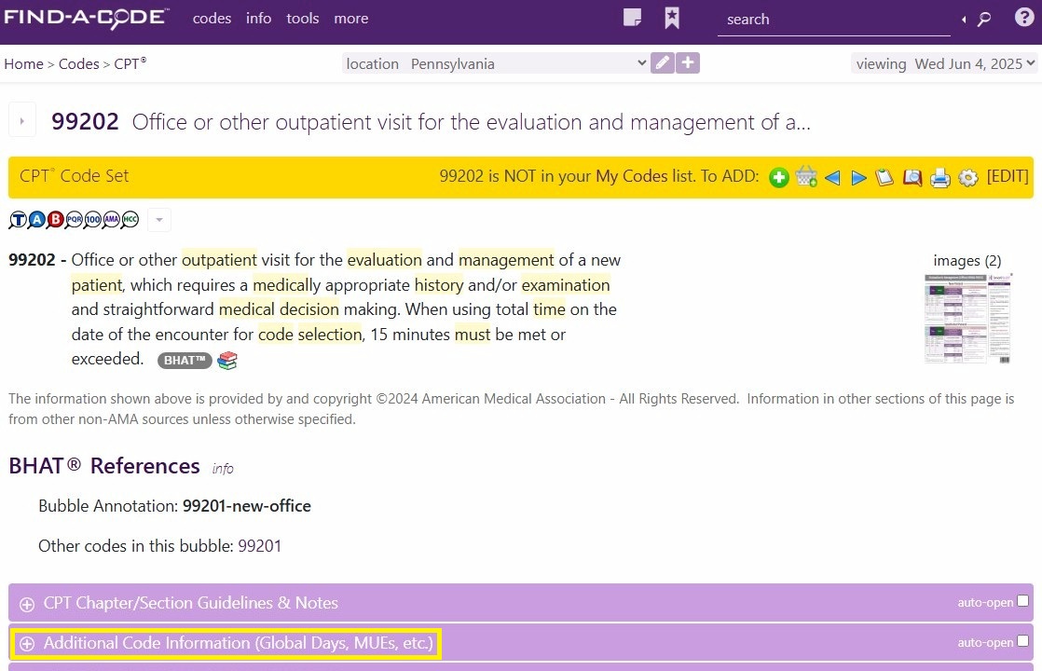This screenshot has width=1042, height=671.
Task: Click the T bubble badge icon
Action: (18, 219)
